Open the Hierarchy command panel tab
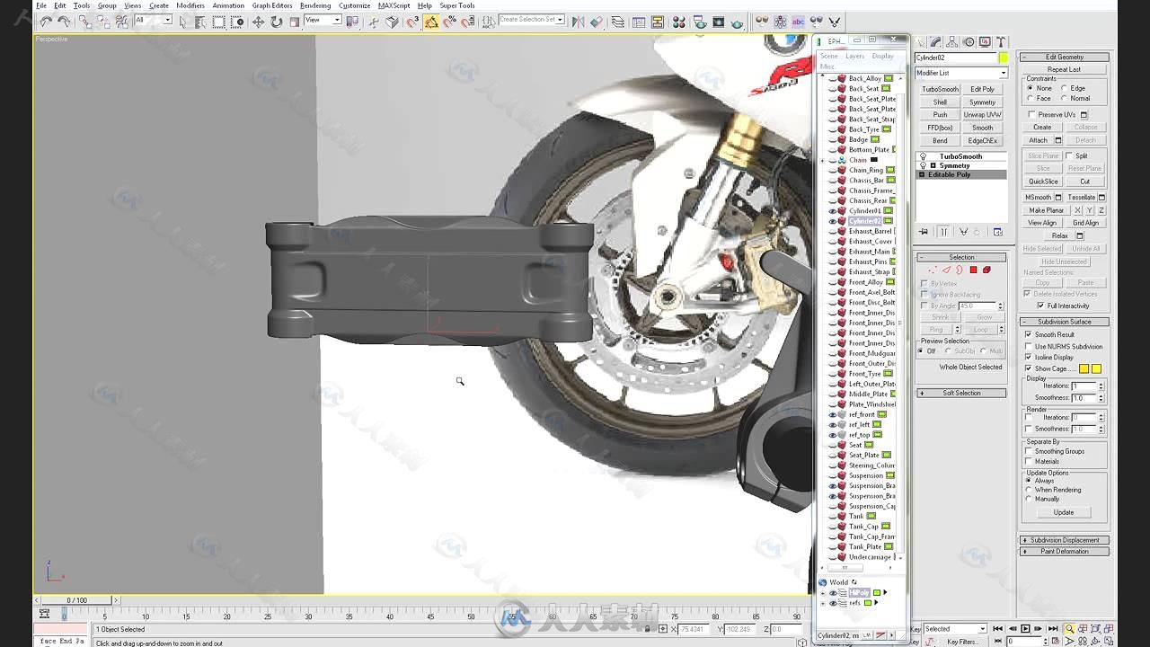1150x647 pixels. 951,42
